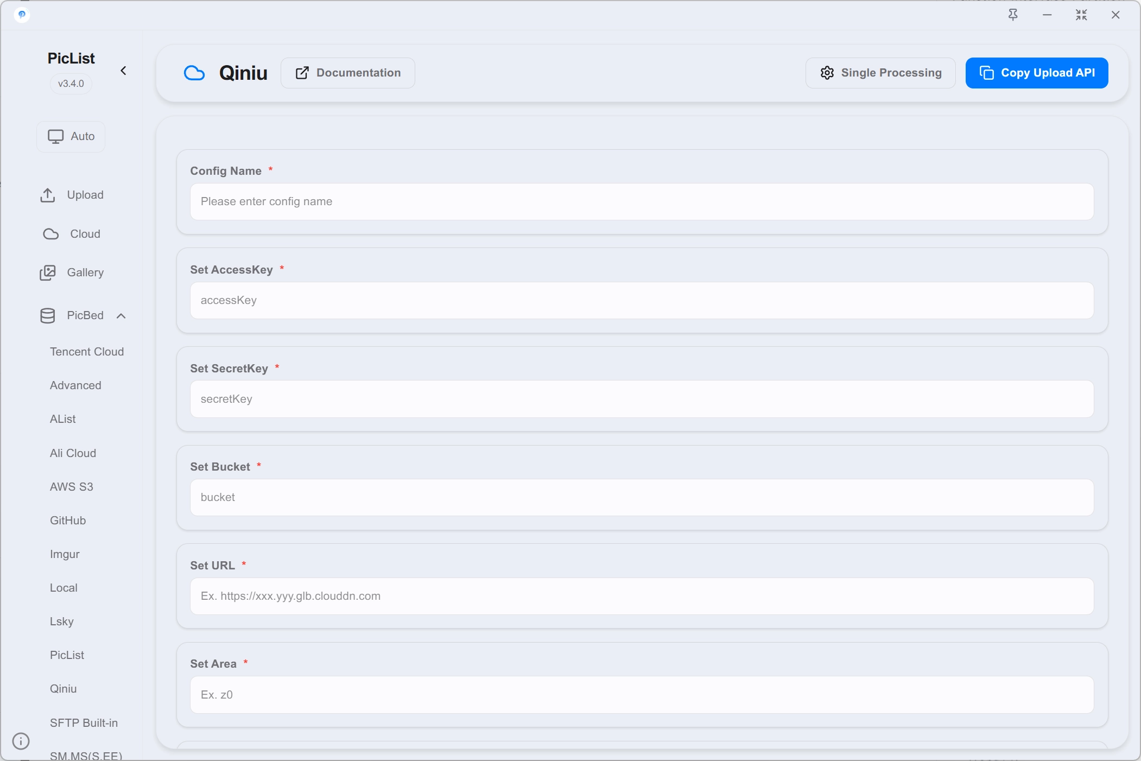This screenshot has height=761, width=1141.
Task: Select AList picbed
Action: click(x=63, y=419)
